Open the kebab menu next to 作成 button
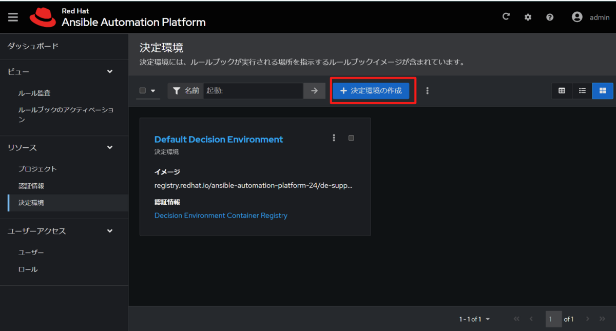Screen dimensions: 616x331 427,91
